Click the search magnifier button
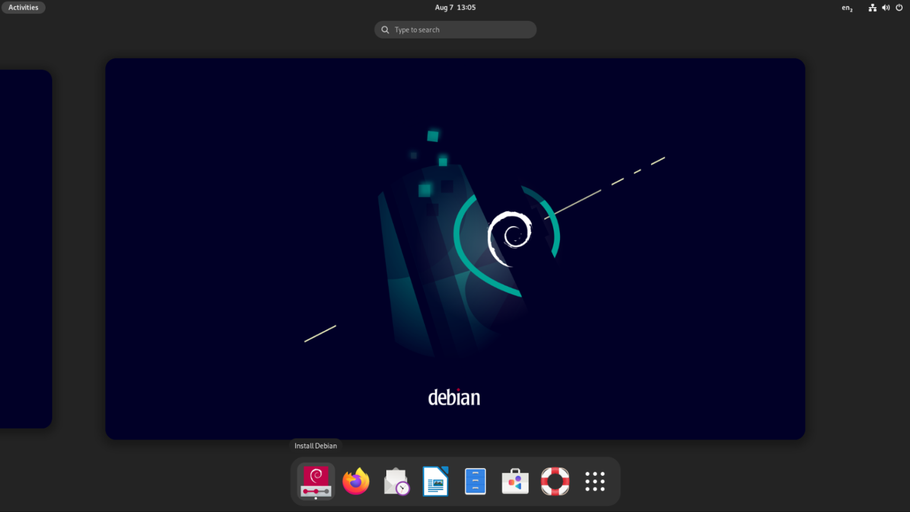Image resolution: width=910 pixels, height=512 pixels. tap(385, 29)
